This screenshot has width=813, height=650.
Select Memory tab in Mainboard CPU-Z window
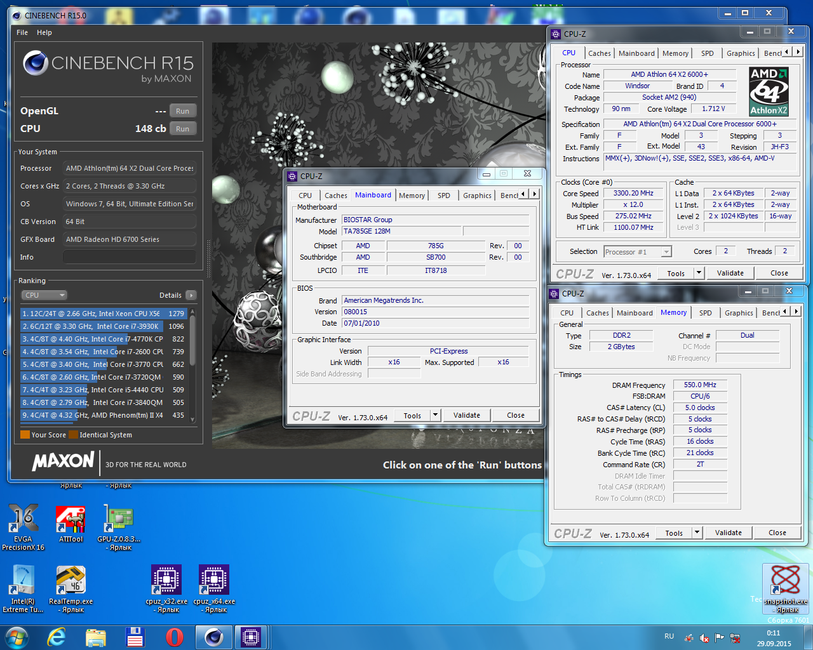coord(412,196)
